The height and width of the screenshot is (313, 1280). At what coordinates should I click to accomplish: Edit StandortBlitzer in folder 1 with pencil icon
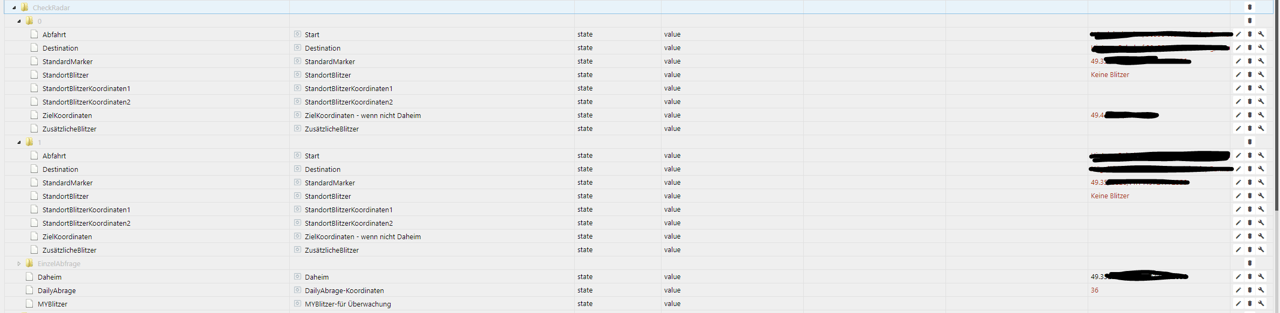tap(1239, 196)
